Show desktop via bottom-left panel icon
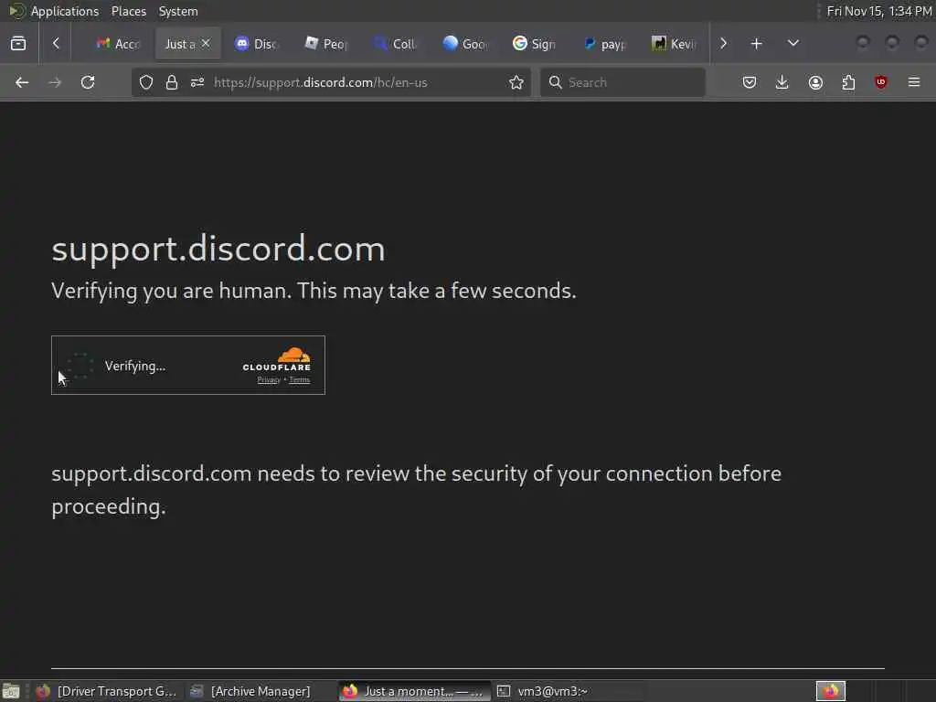 click(x=11, y=691)
